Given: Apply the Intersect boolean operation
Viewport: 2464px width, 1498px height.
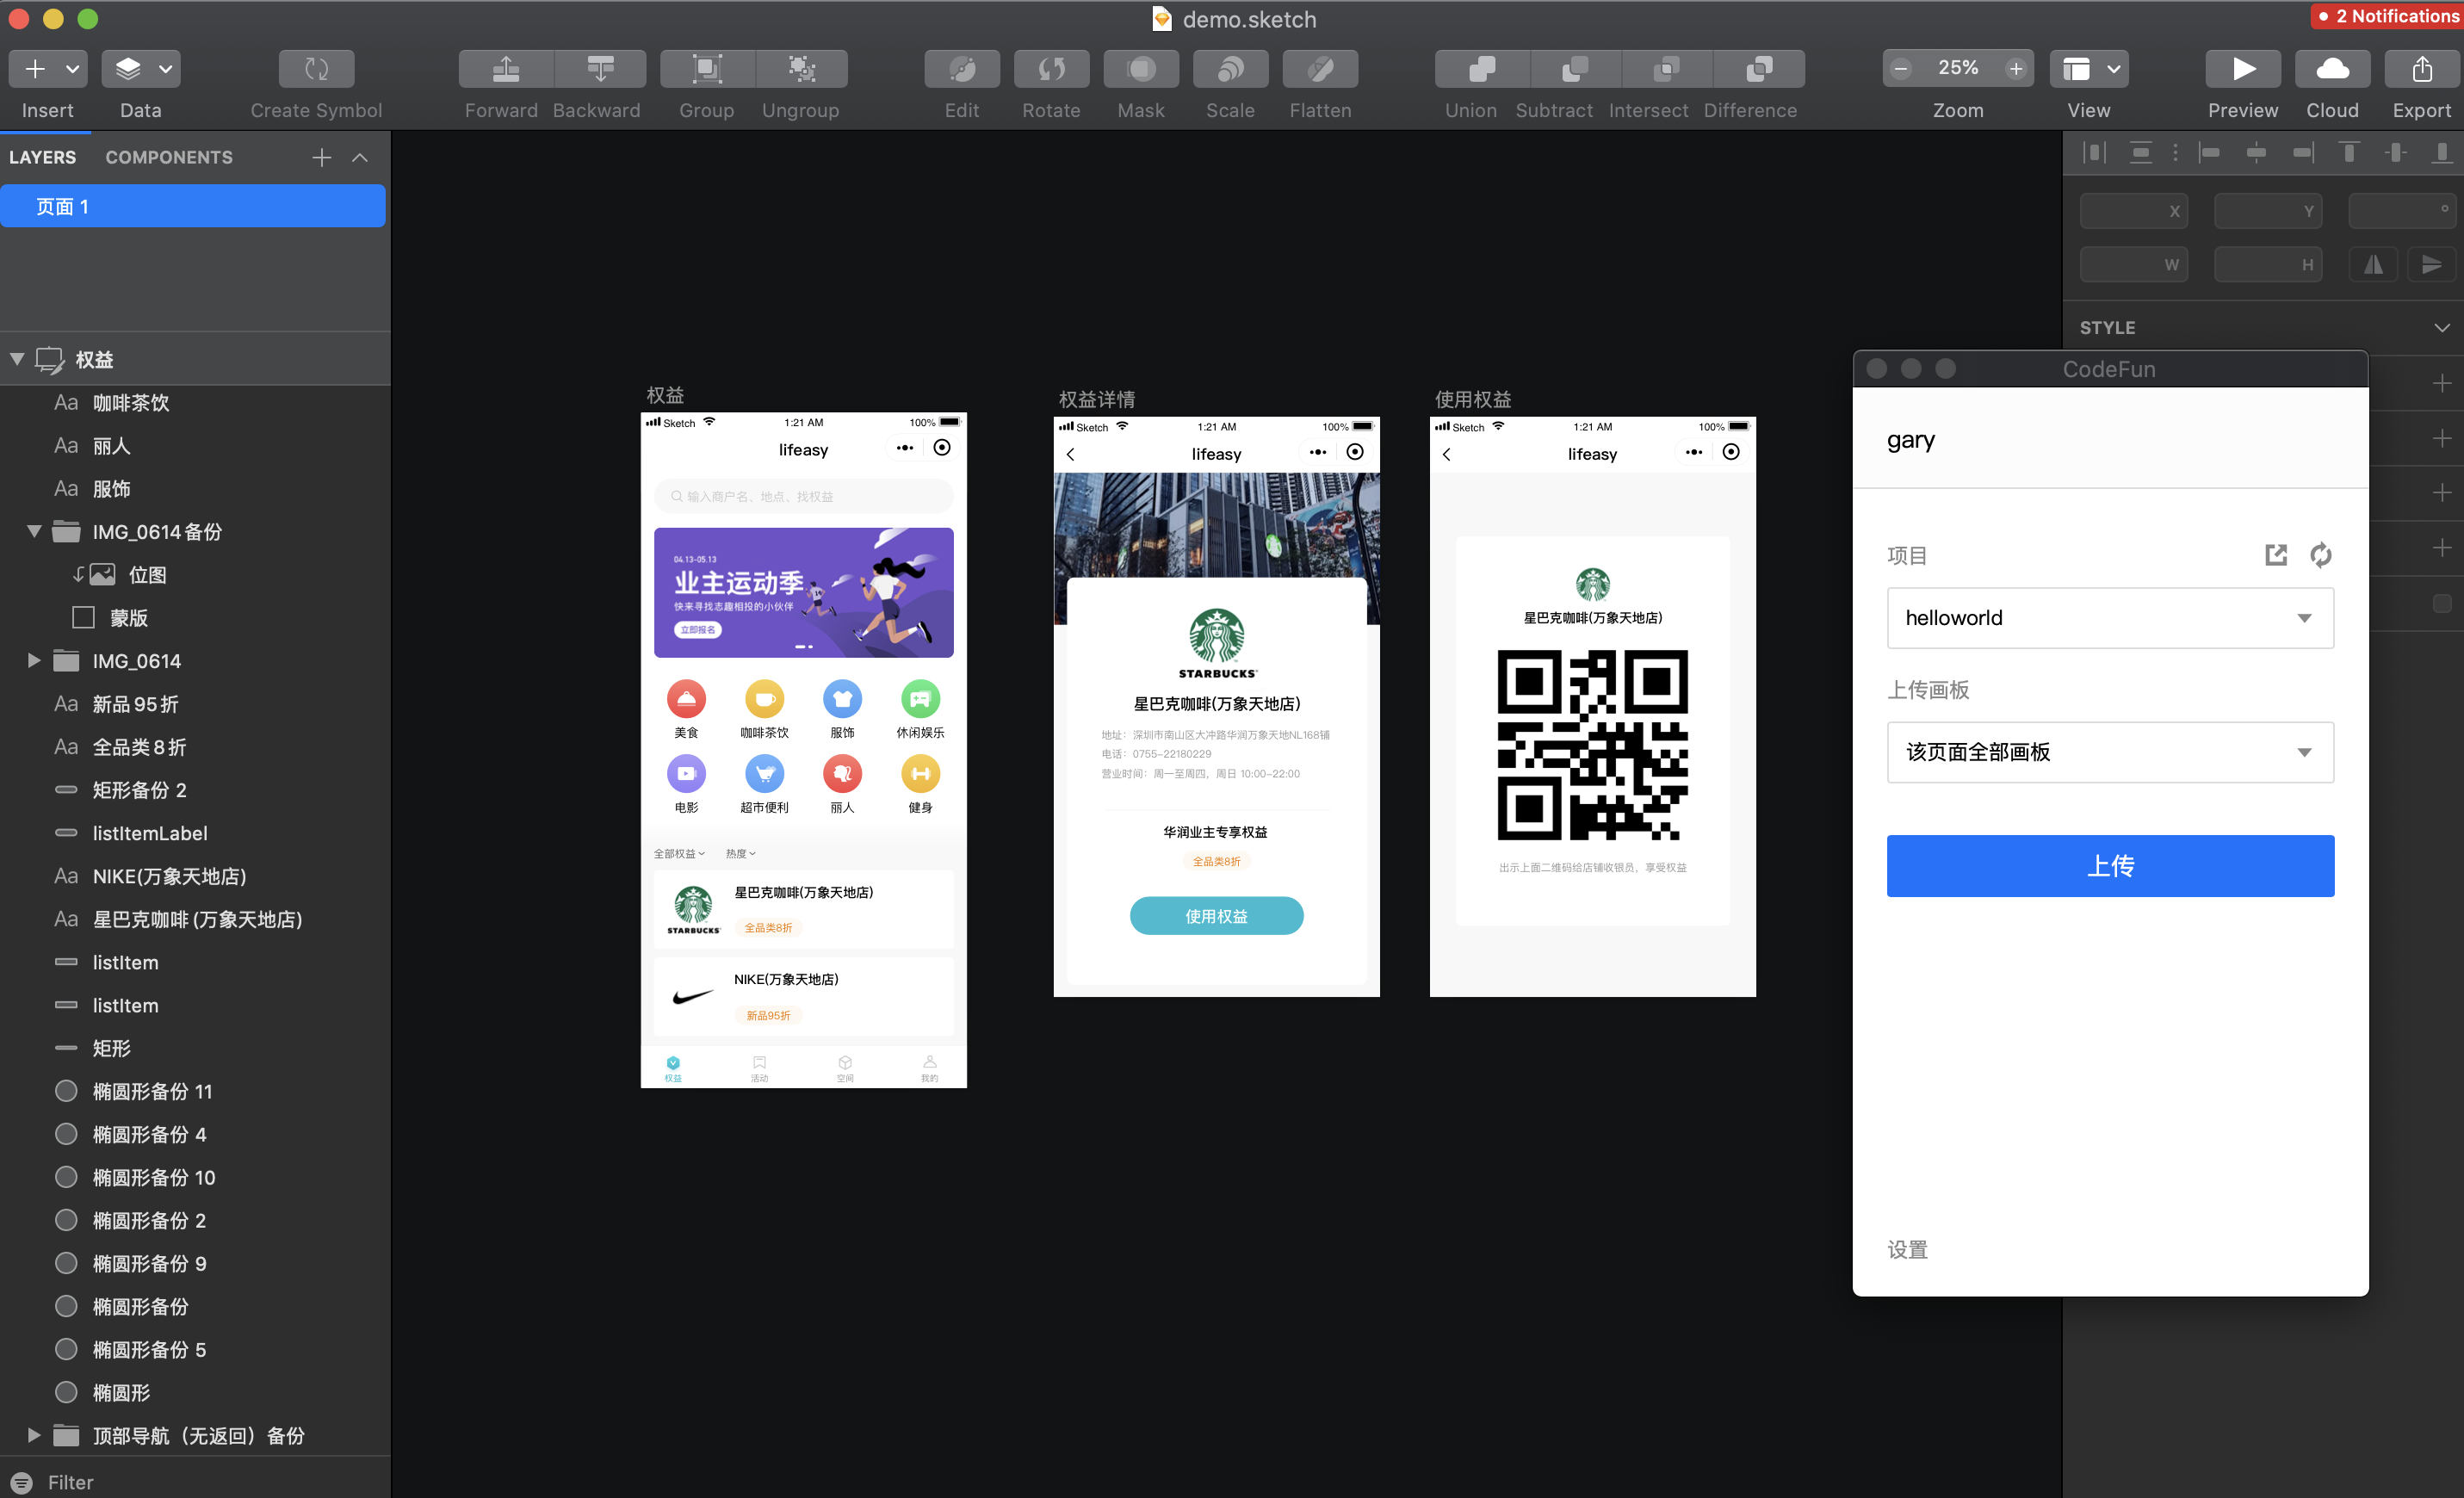Looking at the screenshot, I should pos(1666,69).
